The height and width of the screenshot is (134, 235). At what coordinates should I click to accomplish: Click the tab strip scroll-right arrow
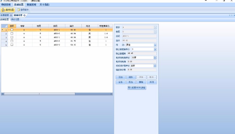pos(232,15)
